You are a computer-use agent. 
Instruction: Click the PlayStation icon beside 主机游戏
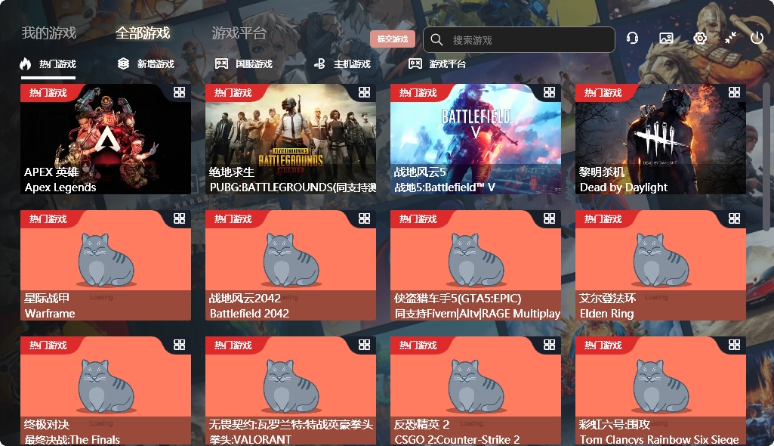point(319,63)
